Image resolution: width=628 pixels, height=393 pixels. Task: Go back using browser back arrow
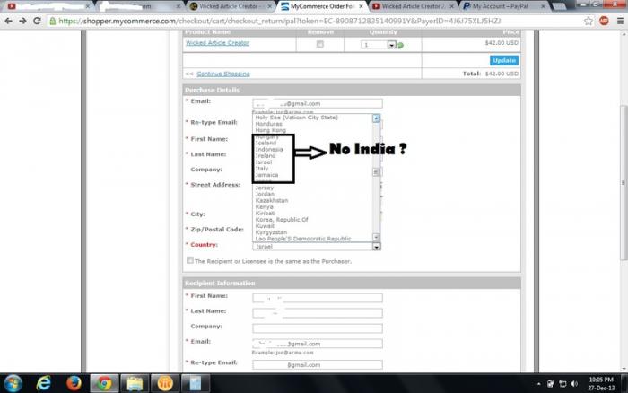point(8,21)
